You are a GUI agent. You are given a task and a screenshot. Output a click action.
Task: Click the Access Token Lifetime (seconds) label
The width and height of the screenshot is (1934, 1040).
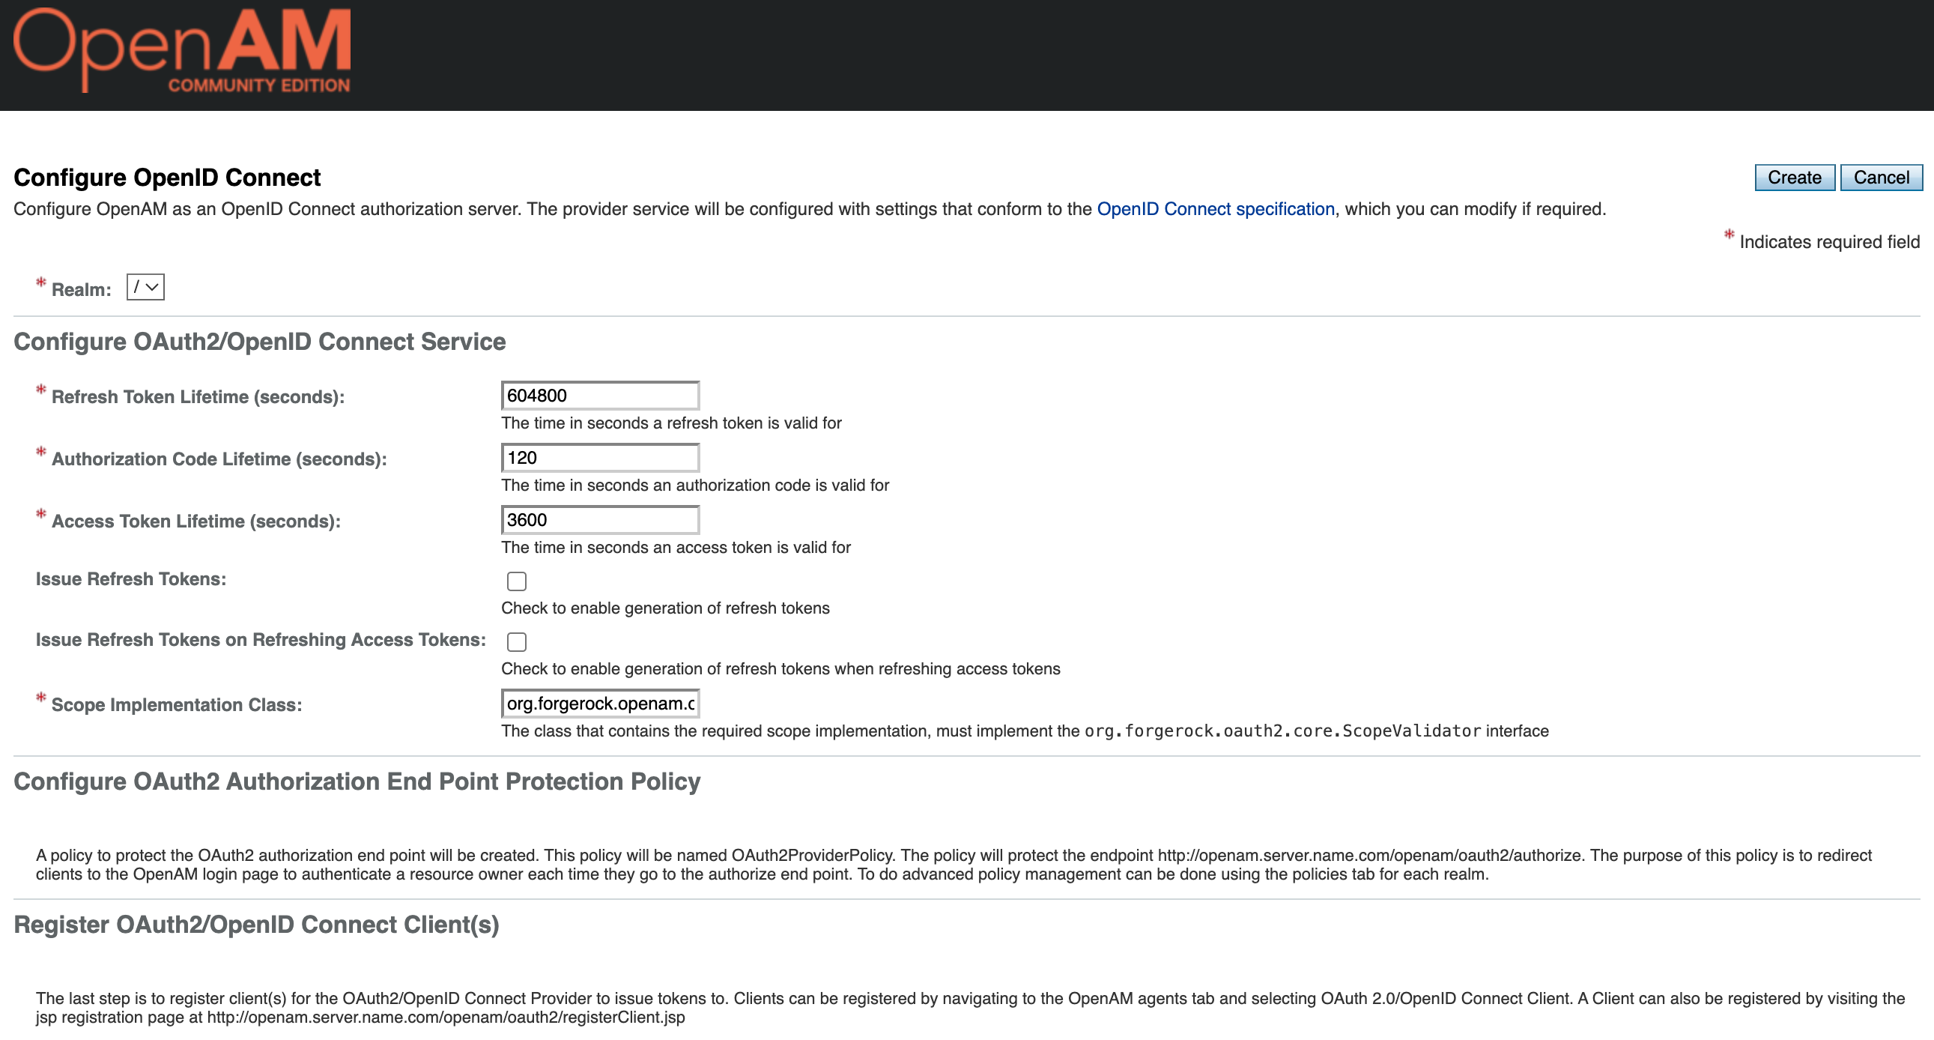click(196, 521)
